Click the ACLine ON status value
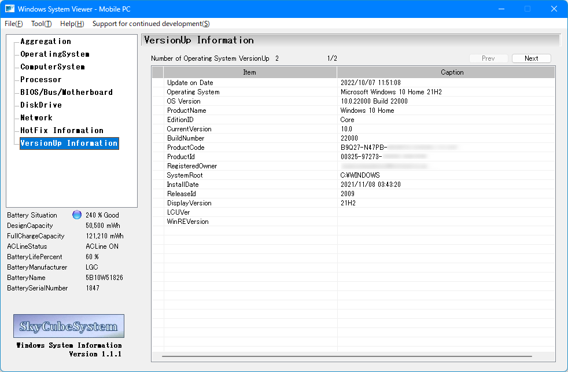Screen dimensions: 568x372 click(102, 246)
